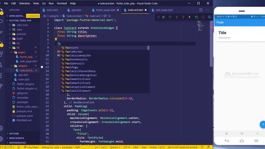Screen dimensions: 265x149
Task: Select TaskCard autocomplete suggestion
Action: [104, 48]
